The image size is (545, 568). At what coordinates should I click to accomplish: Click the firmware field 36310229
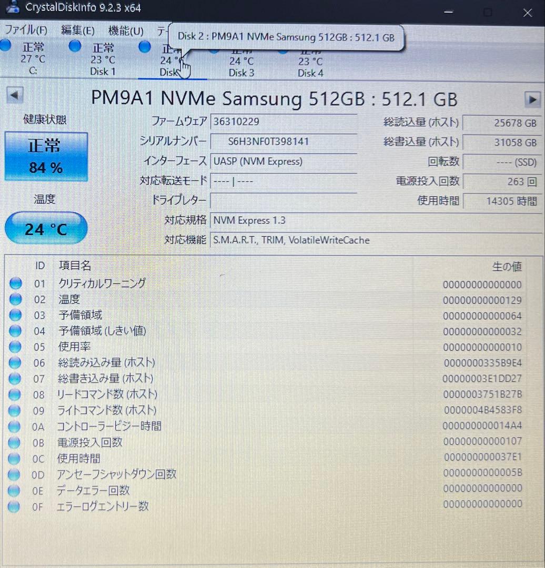284,121
